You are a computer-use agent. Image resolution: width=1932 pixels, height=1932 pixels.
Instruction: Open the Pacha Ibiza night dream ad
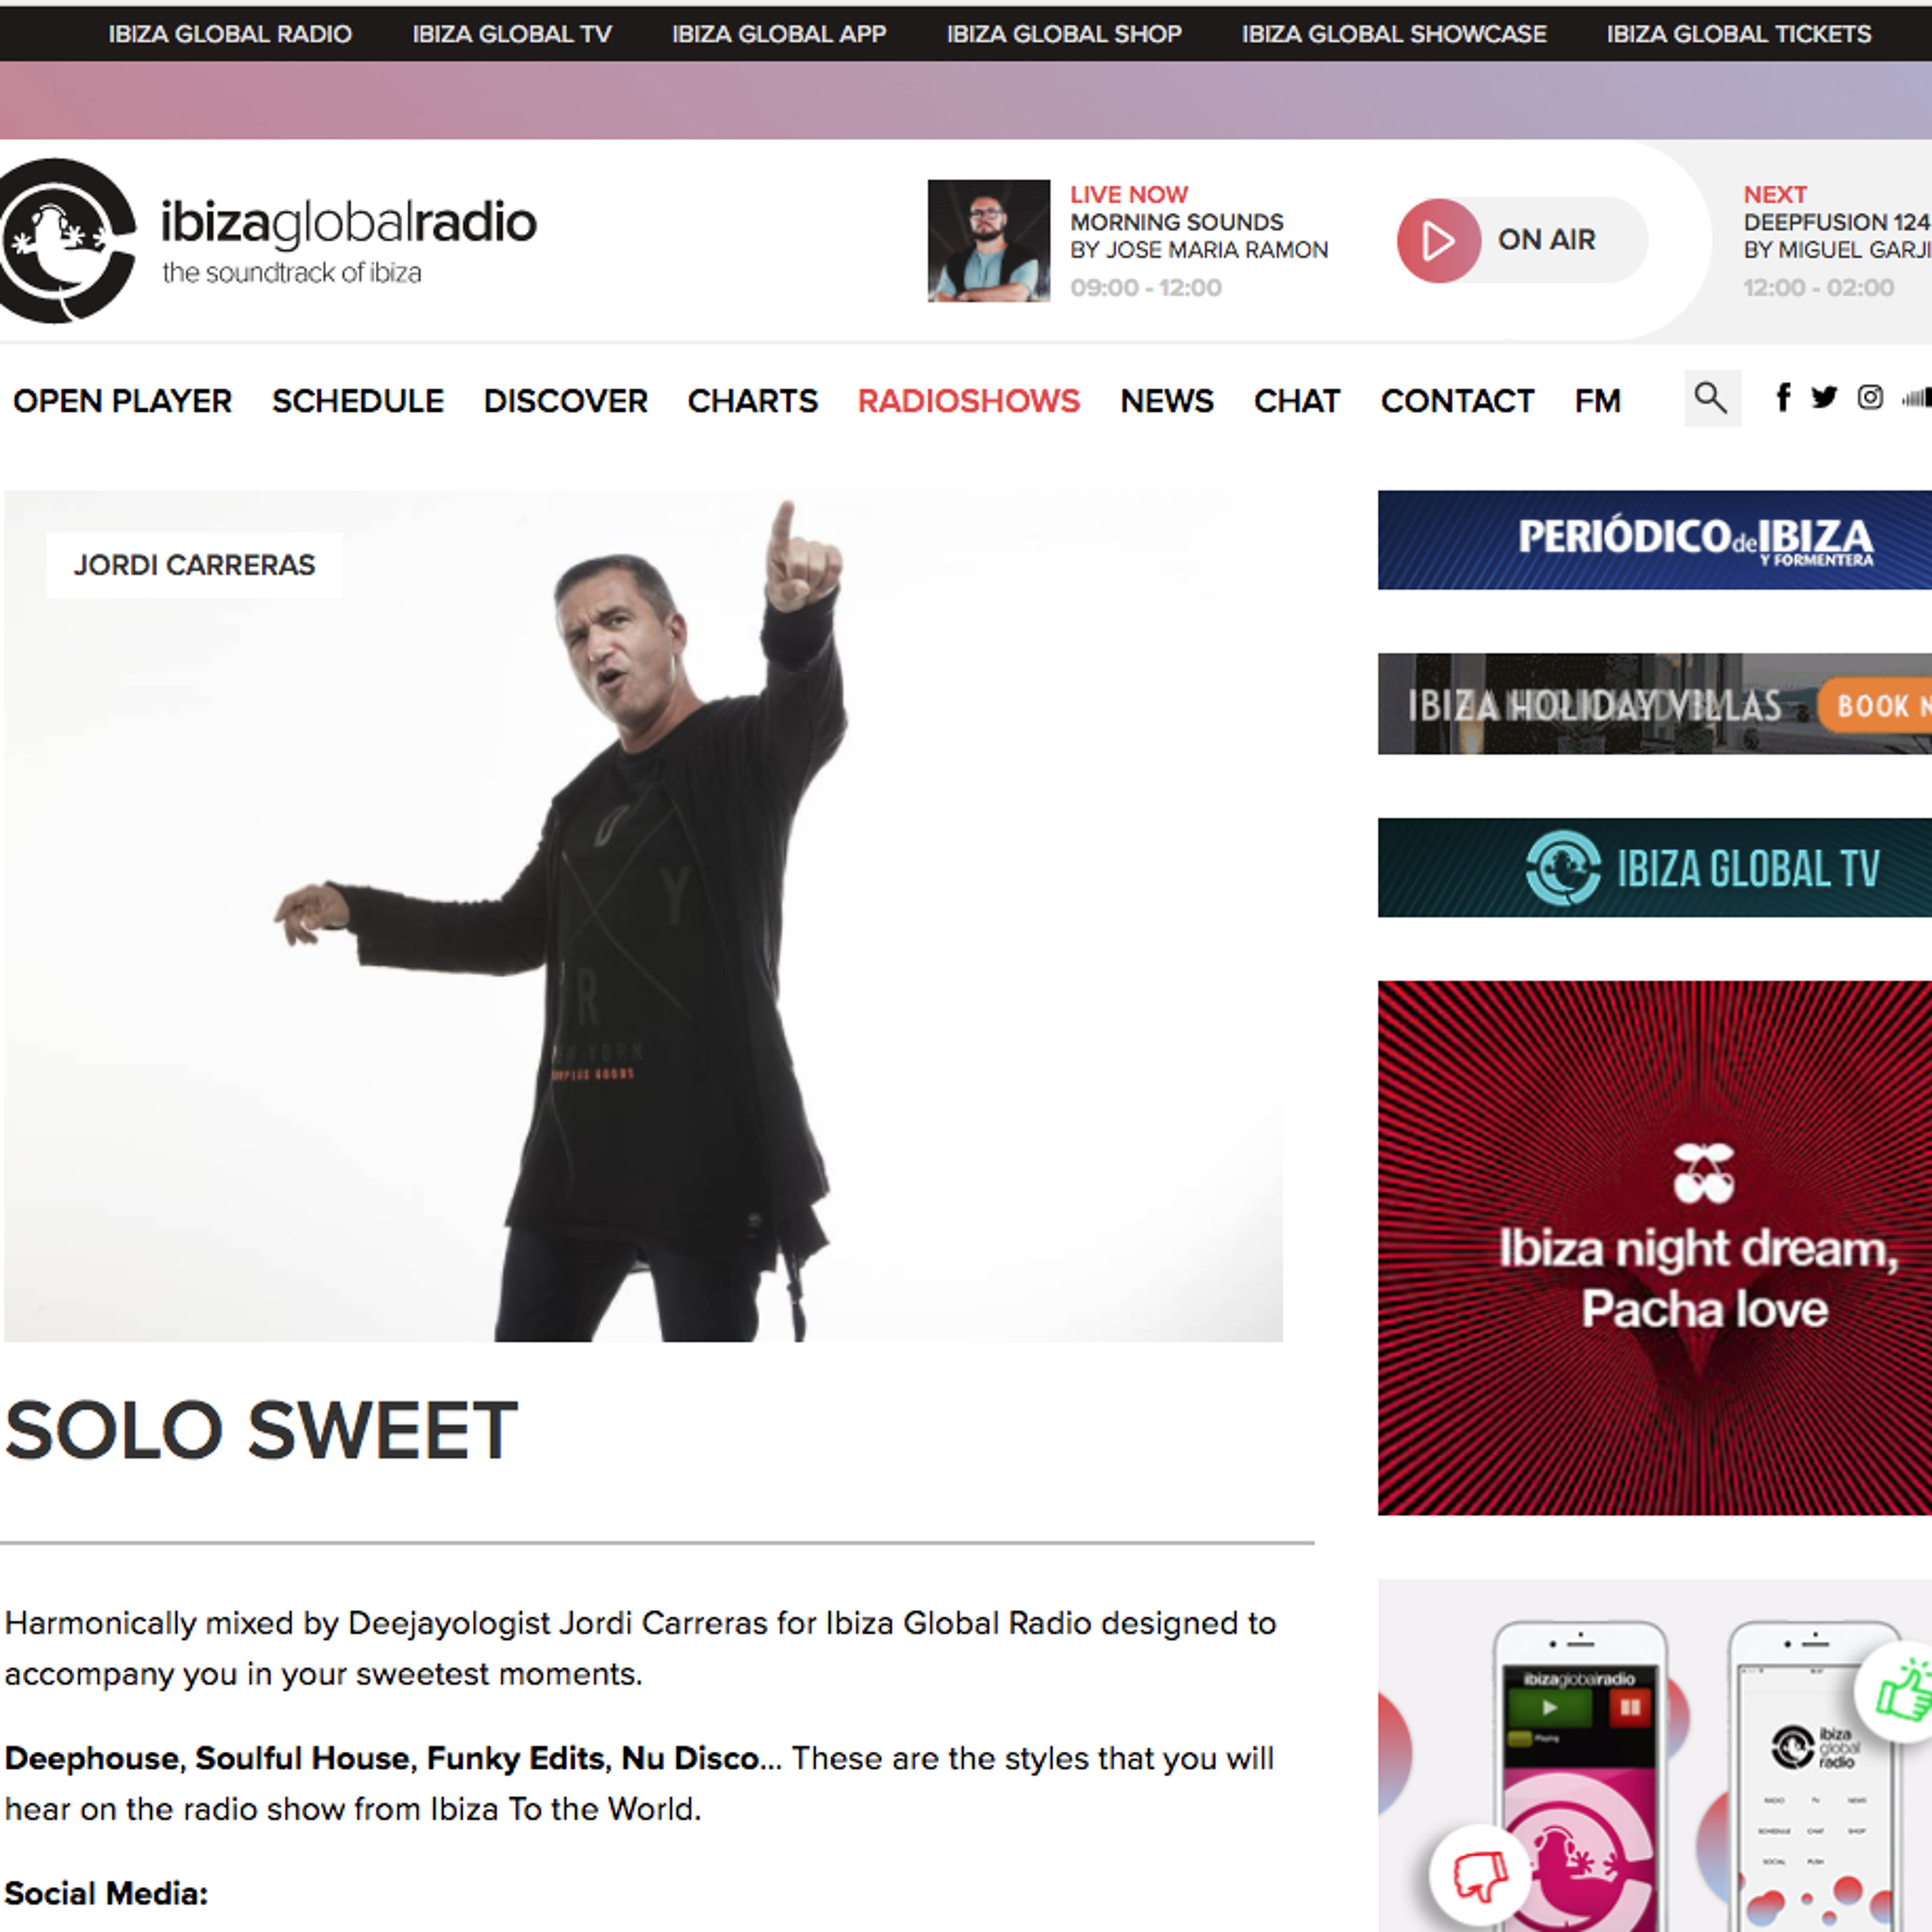pos(1654,1248)
